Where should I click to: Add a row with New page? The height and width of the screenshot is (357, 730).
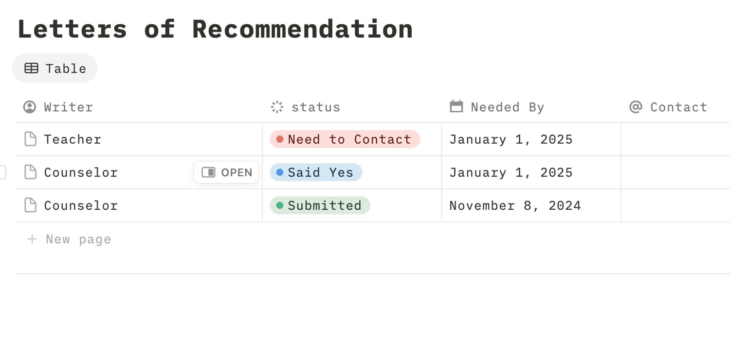(78, 239)
